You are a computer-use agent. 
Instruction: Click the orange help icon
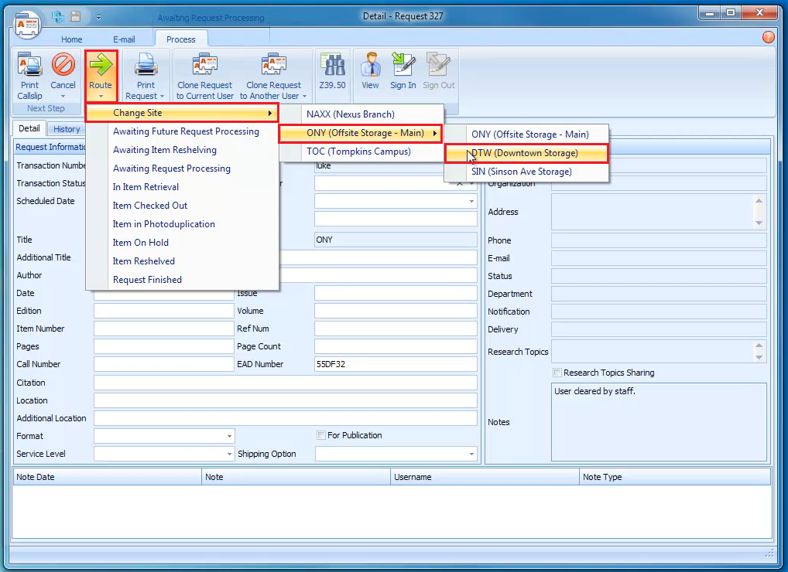768,37
